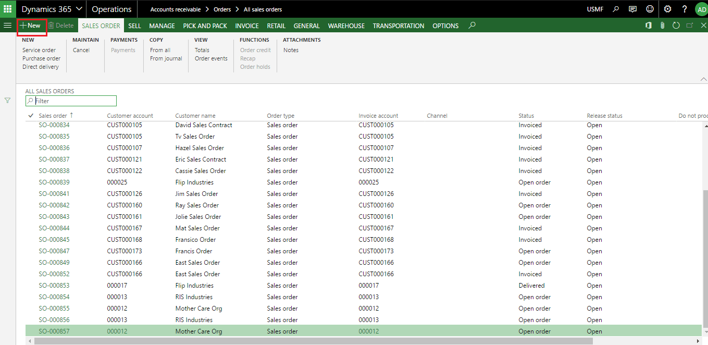The image size is (708, 345).
Task: Switch to the PICK AND PACK tab
Action: [205, 25]
